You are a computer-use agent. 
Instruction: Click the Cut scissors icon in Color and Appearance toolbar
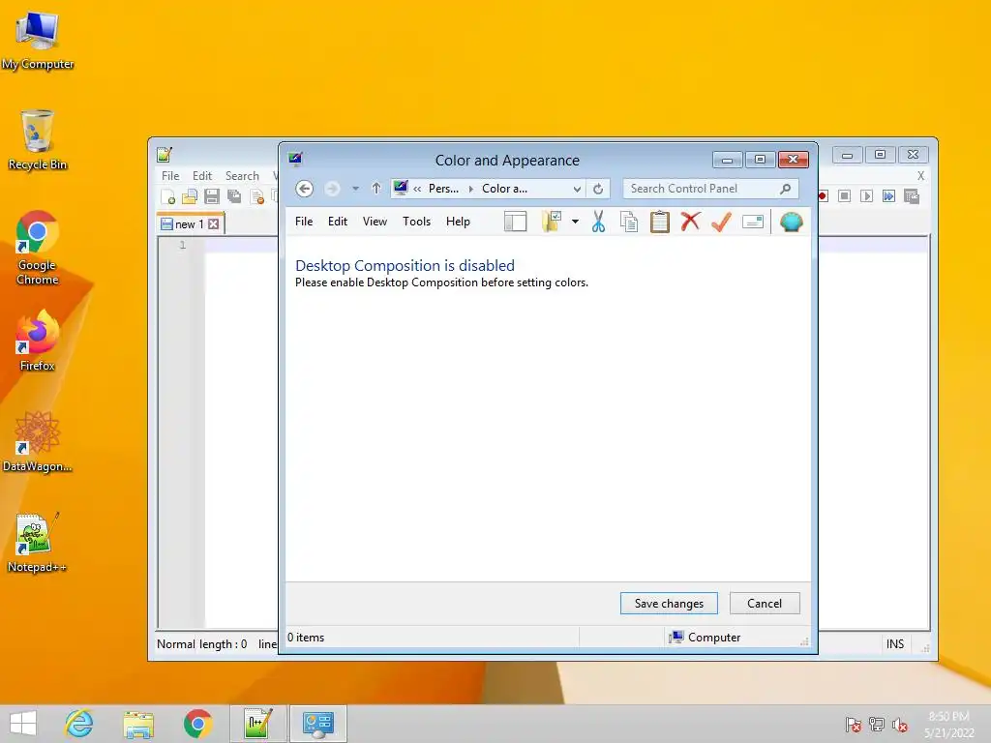tap(598, 222)
